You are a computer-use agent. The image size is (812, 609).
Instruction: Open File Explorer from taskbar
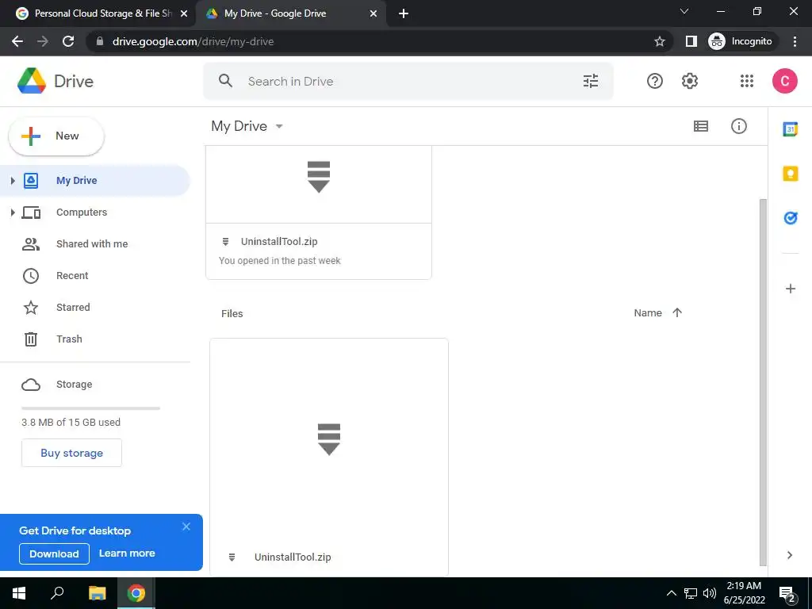click(x=97, y=593)
